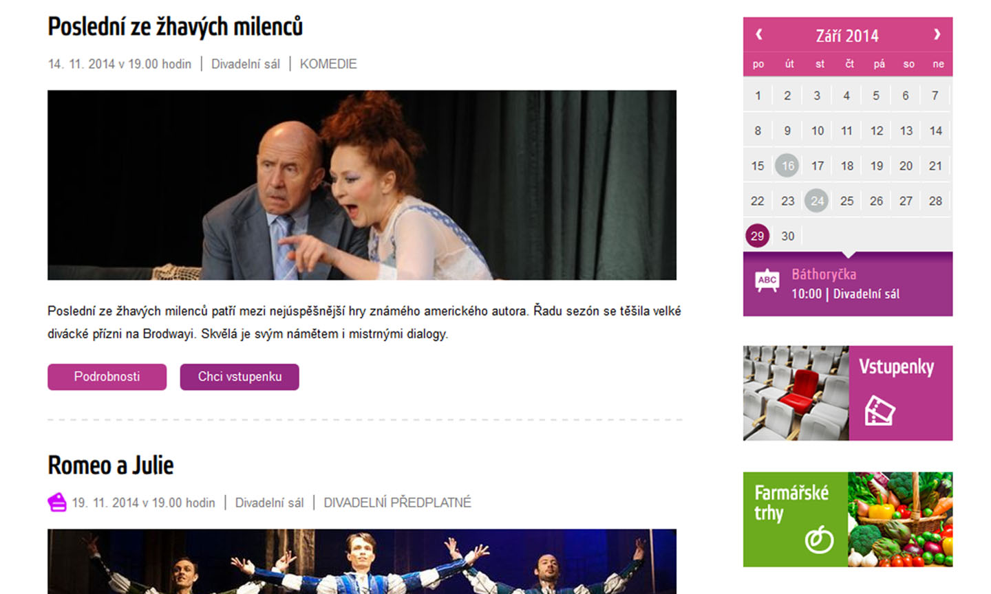Viewport: 991px width, 594px height.
Task: Click the Chci vstupenku button
Action: point(239,377)
